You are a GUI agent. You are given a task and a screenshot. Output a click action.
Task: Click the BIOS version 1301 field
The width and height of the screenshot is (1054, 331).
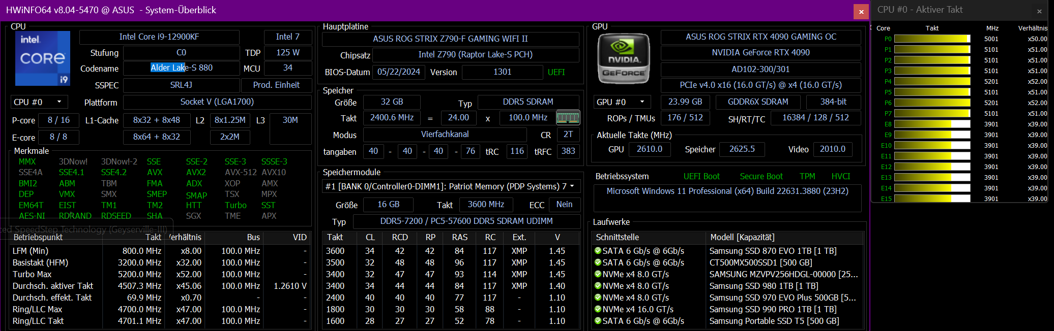tap(502, 72)
